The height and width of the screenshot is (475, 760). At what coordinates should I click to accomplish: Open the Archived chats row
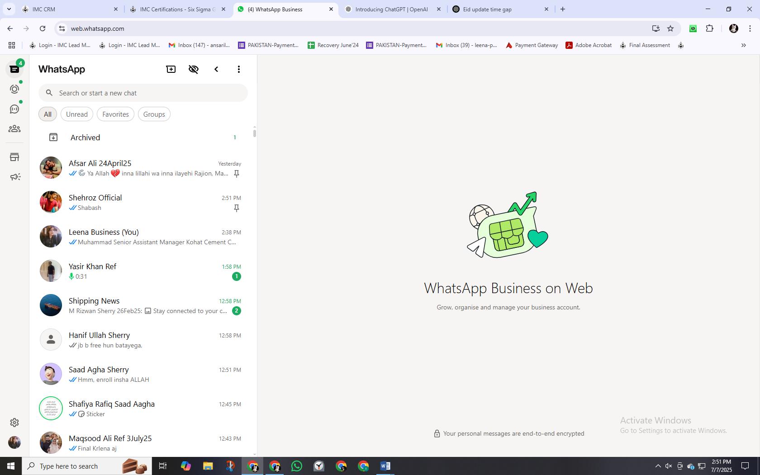coord(142,137)
